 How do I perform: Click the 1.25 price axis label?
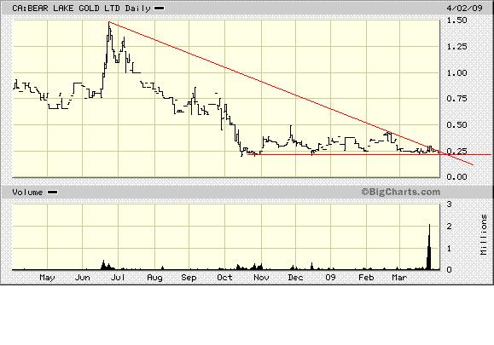(x=456, y=47)
